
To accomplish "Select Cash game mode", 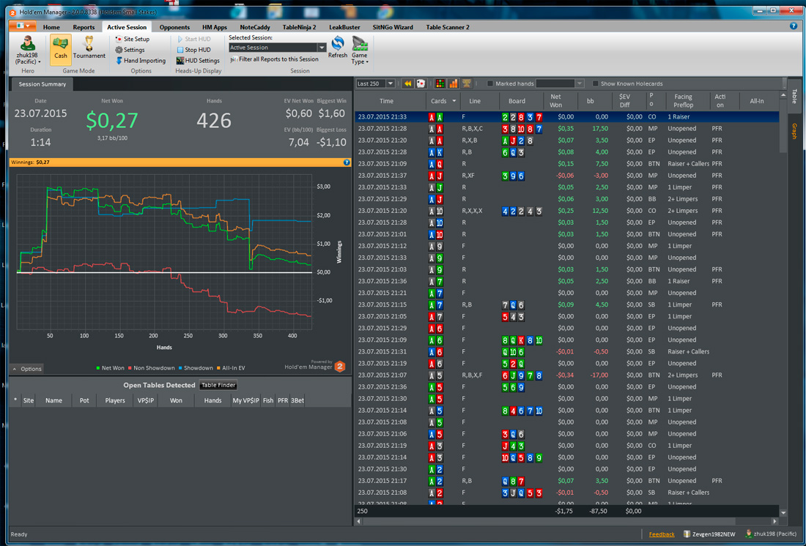I will pos(61,49).
